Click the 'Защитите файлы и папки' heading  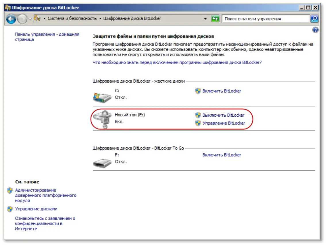pos(153,36)
